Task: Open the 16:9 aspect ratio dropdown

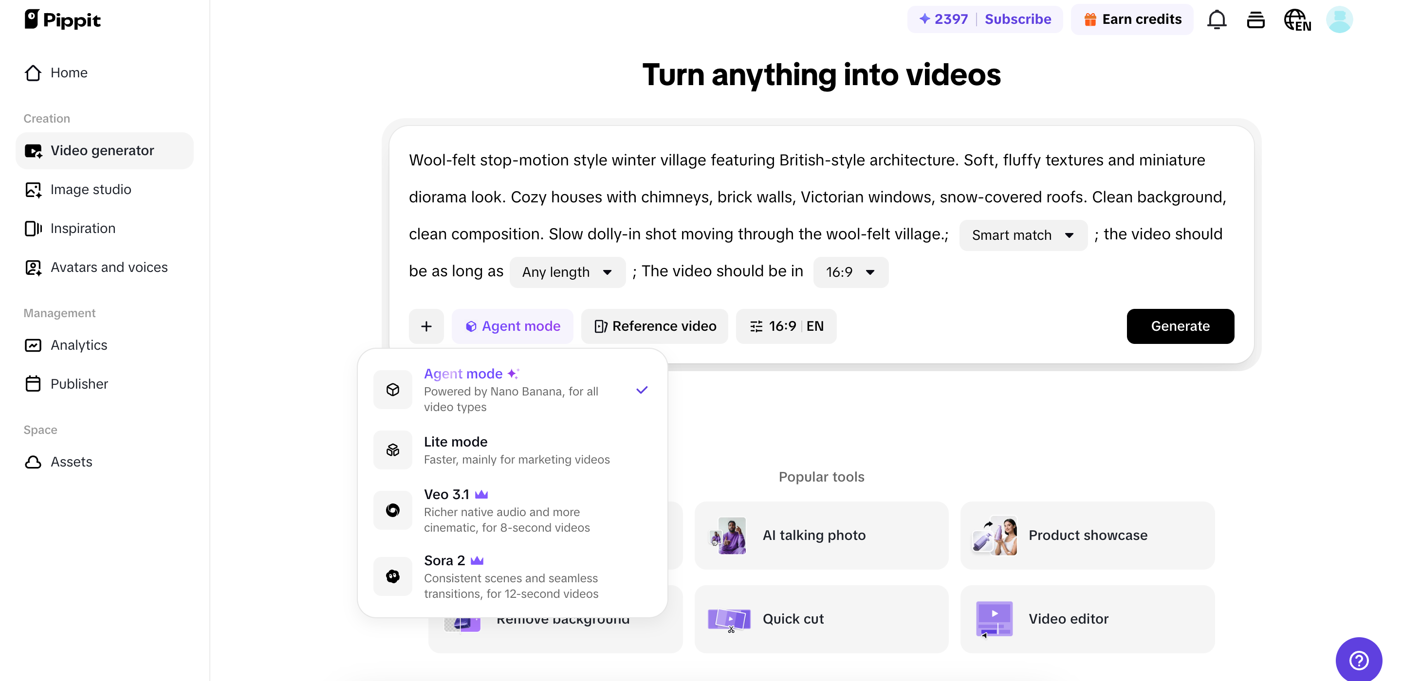Action: pos(850,272)
